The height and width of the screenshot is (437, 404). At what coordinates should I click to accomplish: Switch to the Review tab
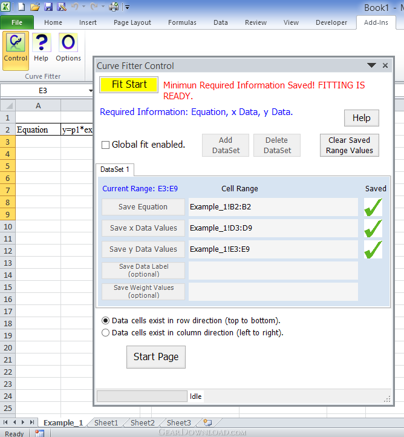coord(256,22)
